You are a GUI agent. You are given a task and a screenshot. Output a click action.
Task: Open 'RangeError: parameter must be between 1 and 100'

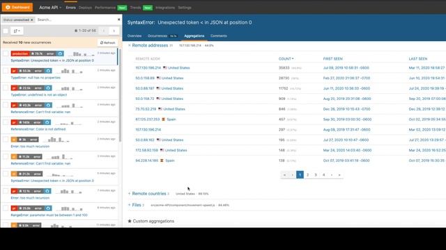click(x=49, y=215)
